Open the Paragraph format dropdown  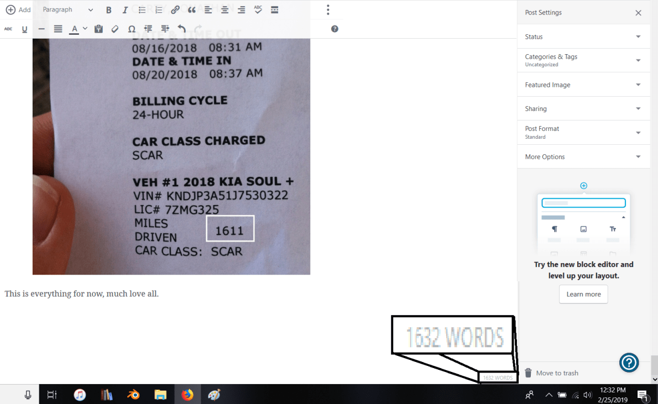[67, 10]
